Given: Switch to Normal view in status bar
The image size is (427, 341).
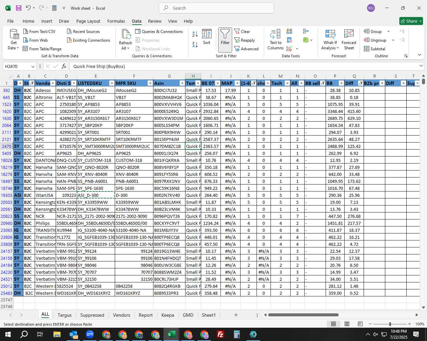Looking at the screenshot, I should click(x=333, y=324).
